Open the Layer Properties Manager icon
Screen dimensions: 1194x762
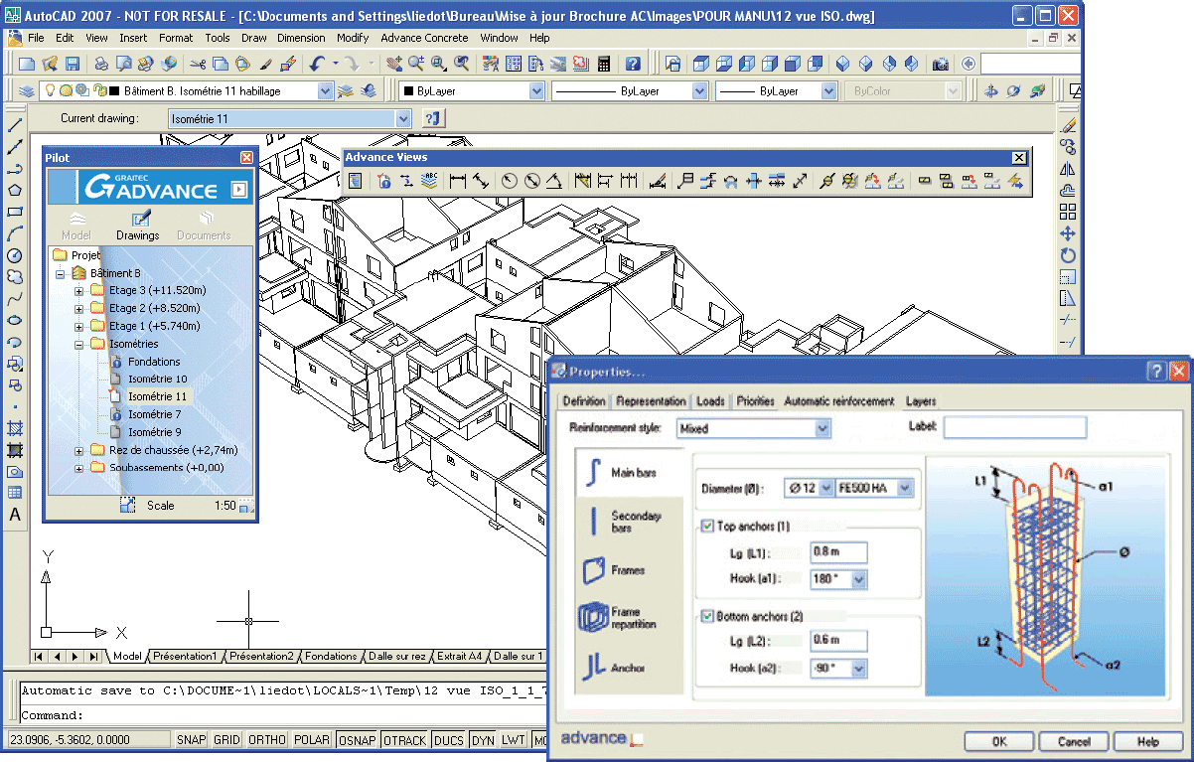pos(27,90)
